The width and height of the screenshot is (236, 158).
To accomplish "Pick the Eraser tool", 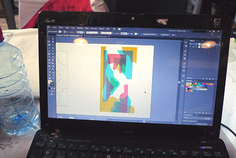I will coord(53,54).
